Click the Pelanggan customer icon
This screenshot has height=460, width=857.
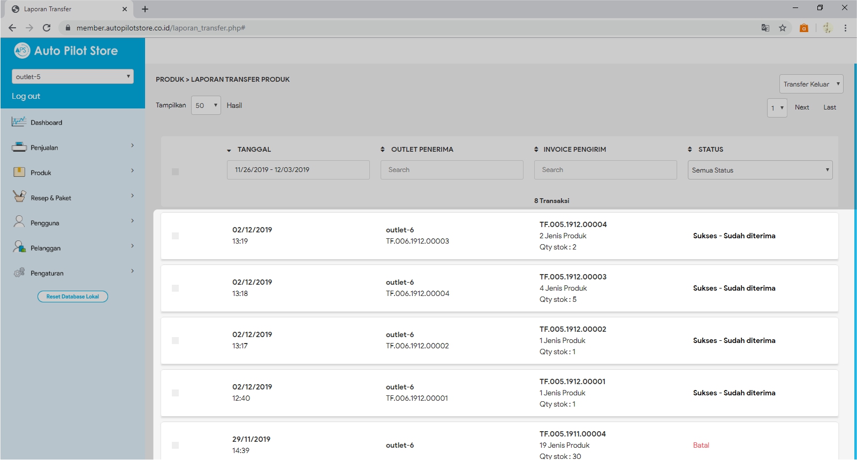coord(19,247)
